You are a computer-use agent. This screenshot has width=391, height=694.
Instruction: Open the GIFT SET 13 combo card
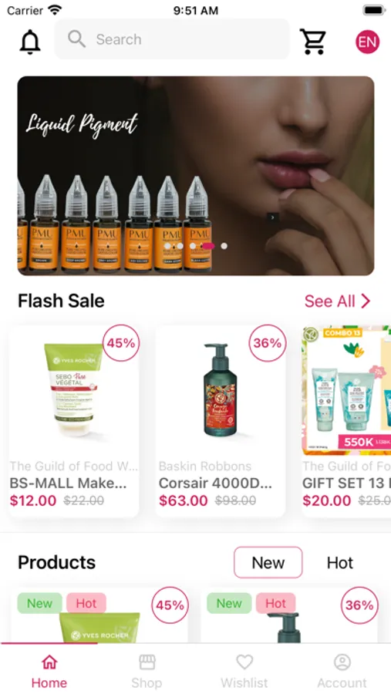click(x=346, y=421)
